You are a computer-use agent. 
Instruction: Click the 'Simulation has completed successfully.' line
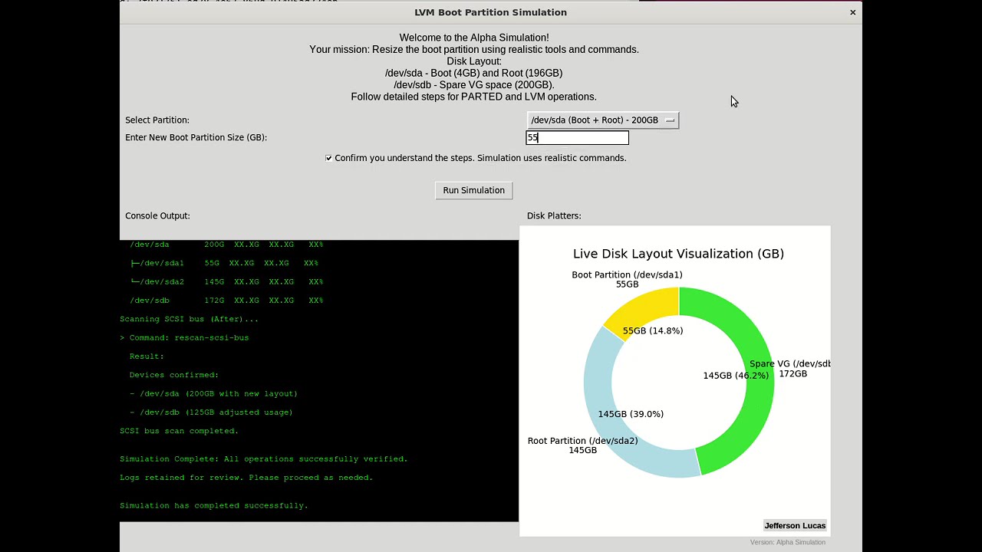tap(214, 506)
